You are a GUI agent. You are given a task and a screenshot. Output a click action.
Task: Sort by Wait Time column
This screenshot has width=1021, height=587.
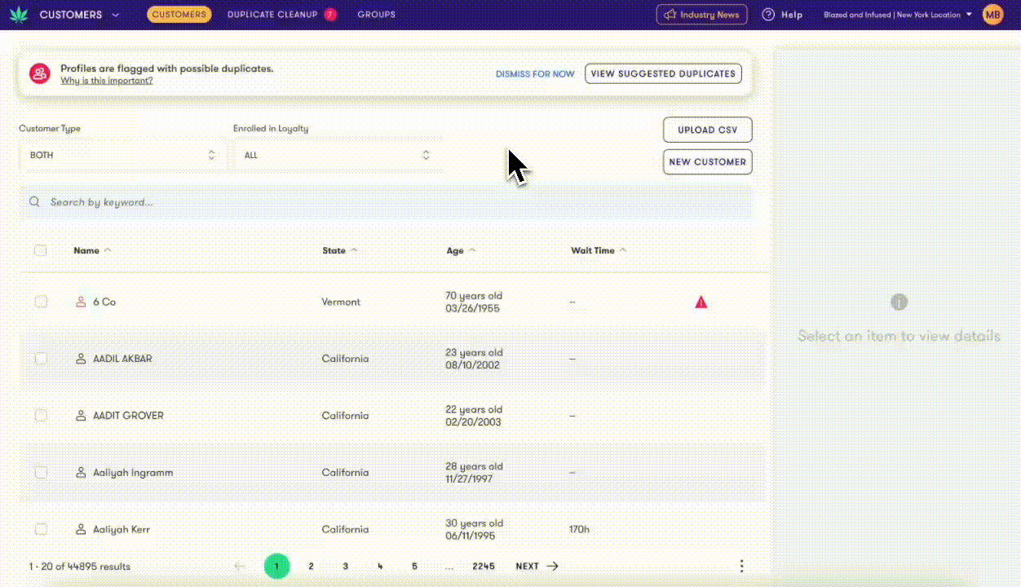click(x=599, y=251)
